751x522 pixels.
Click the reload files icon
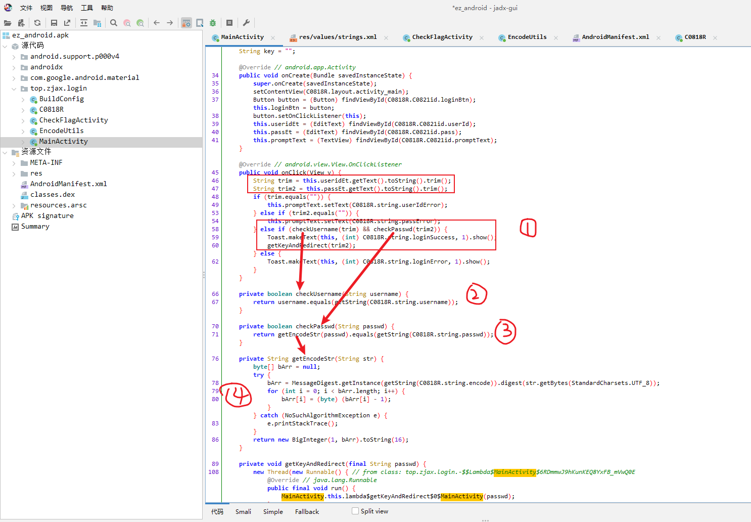coord(37,23)
